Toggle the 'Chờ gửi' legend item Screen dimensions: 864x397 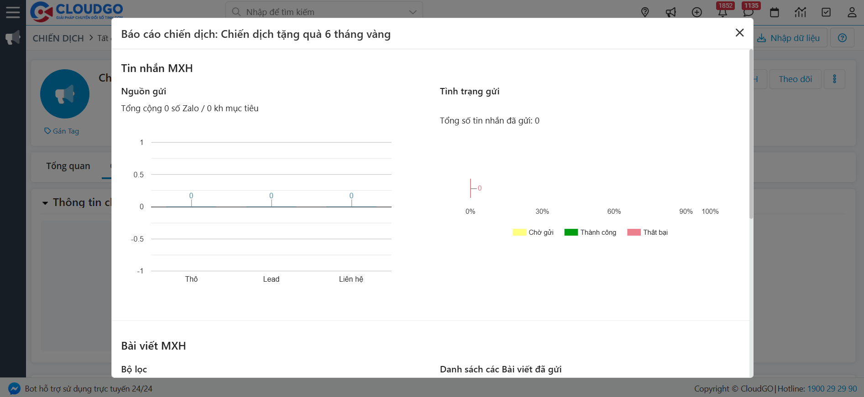pos(533,232)
